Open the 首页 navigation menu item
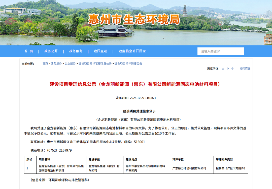The width and height of the screenshot is (272, 189). point(29,51)
